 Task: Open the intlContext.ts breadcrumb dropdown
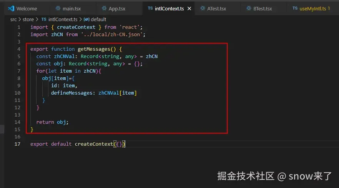click(63, 20)
